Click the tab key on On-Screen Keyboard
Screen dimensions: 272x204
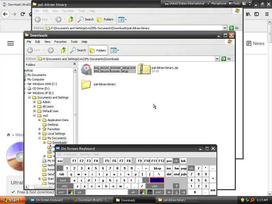point(62,174)
